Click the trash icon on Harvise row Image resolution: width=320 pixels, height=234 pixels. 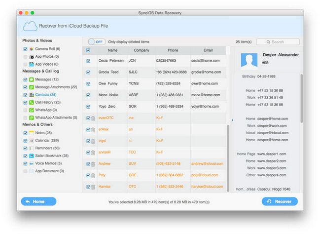(93, 187)
